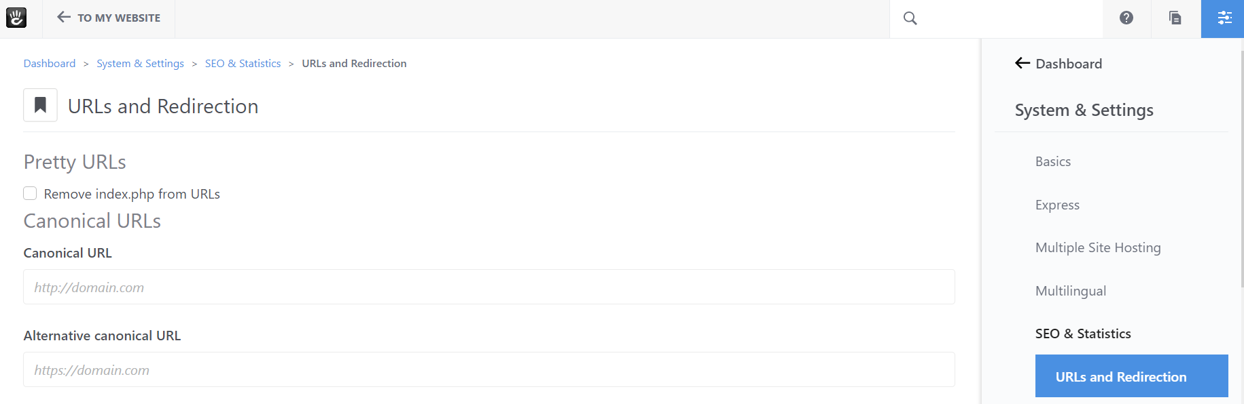Click the concrete5 hand logo icon
The width and height of the screenshot is (1244, 404).
coord(16,18)
